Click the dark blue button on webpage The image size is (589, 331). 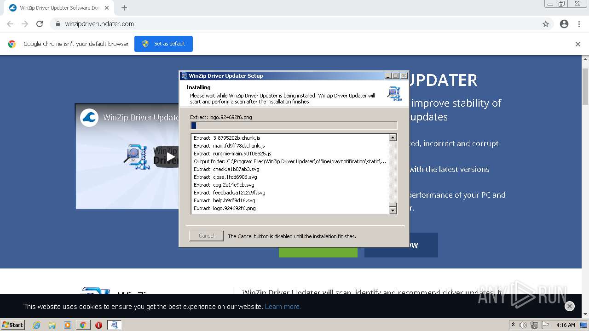point(401,245)
